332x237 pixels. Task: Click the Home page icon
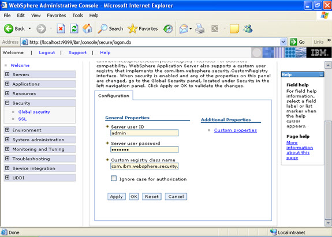(x=87, y=28)
